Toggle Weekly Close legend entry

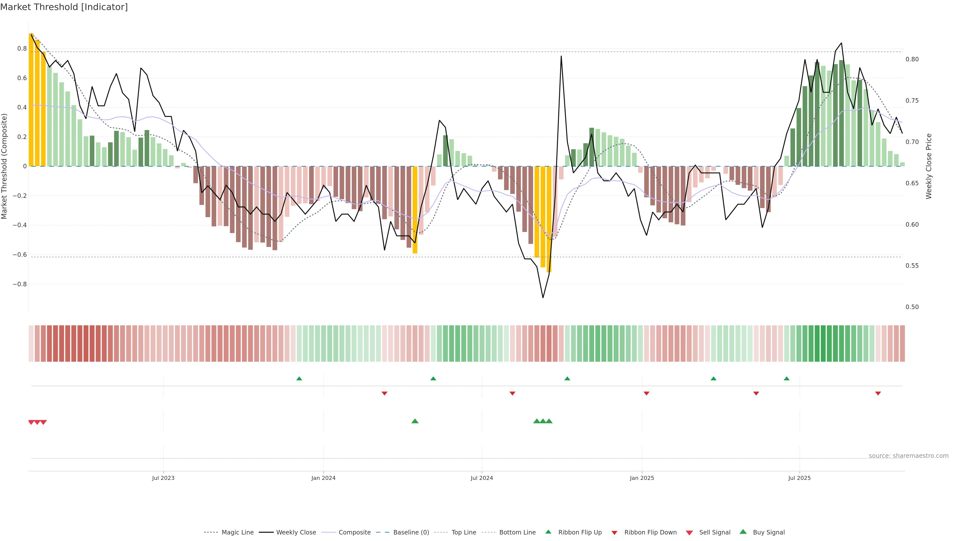coord(296,532)
